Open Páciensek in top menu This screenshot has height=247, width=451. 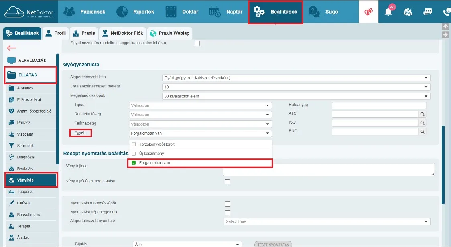[84, 12]
